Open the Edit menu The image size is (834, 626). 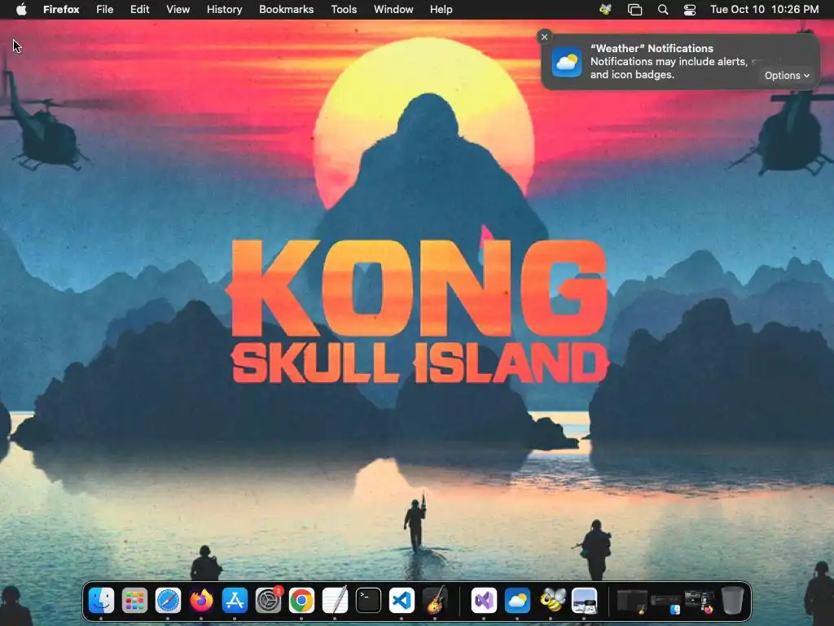click(140, 10)
